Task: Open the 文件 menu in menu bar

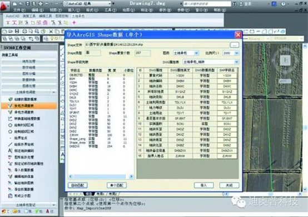Action: click(x=19, y=10)
